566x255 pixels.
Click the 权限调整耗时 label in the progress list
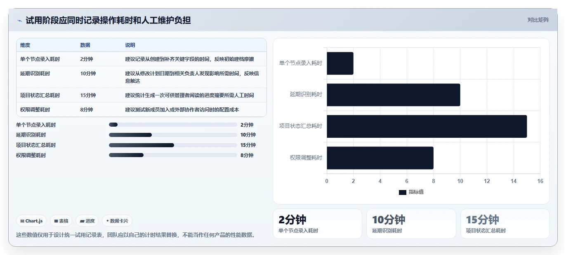(x=31, y=155)
